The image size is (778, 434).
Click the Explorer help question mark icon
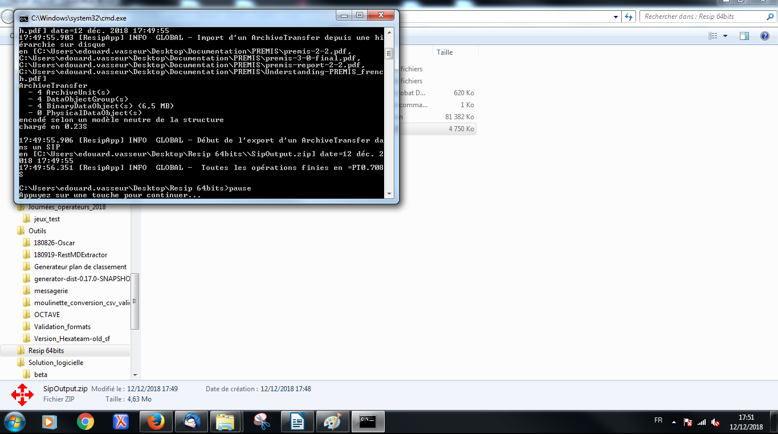(765, 36)
